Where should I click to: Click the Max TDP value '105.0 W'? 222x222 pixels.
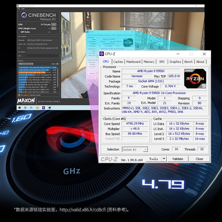174,76
